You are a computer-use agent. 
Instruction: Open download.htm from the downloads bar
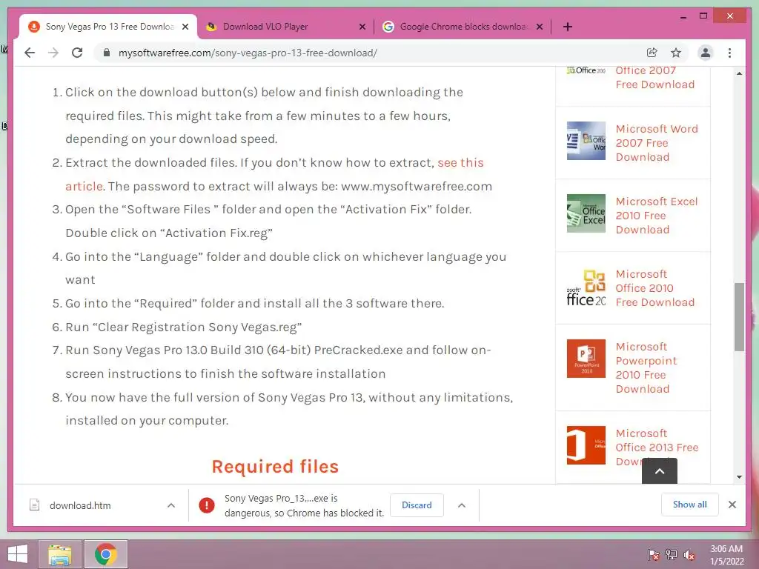[80, 505]
